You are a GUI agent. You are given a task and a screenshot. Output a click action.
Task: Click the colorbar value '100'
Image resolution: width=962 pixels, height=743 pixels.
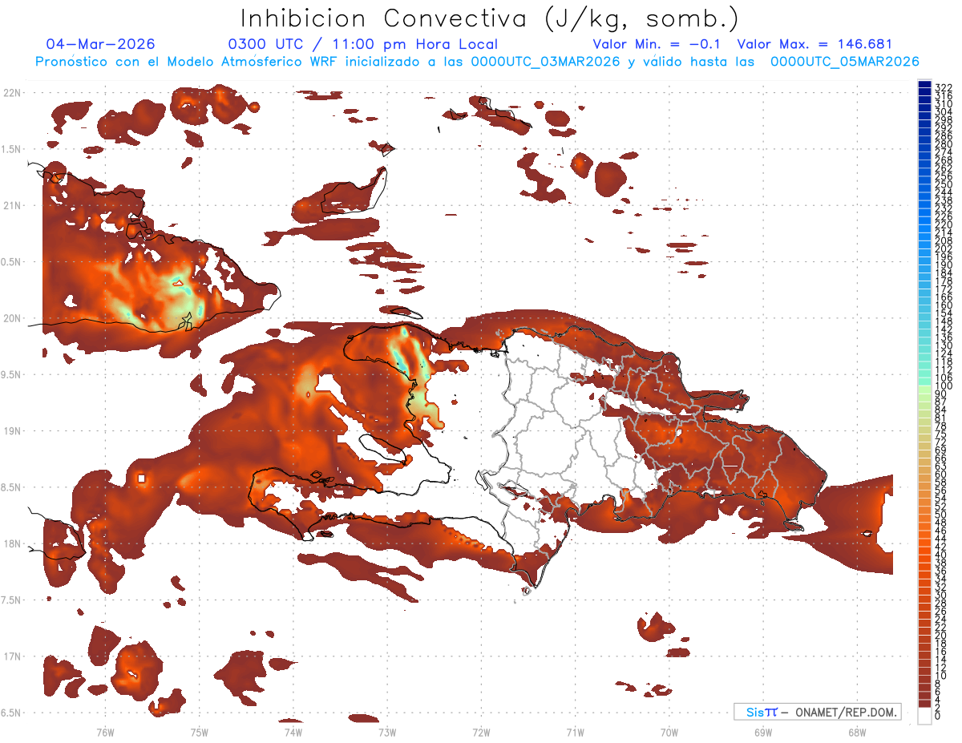944,386
